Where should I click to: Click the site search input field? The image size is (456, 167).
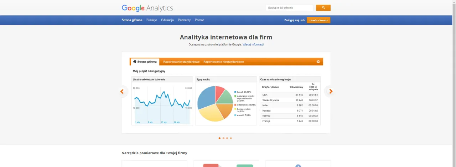point(289,7)
